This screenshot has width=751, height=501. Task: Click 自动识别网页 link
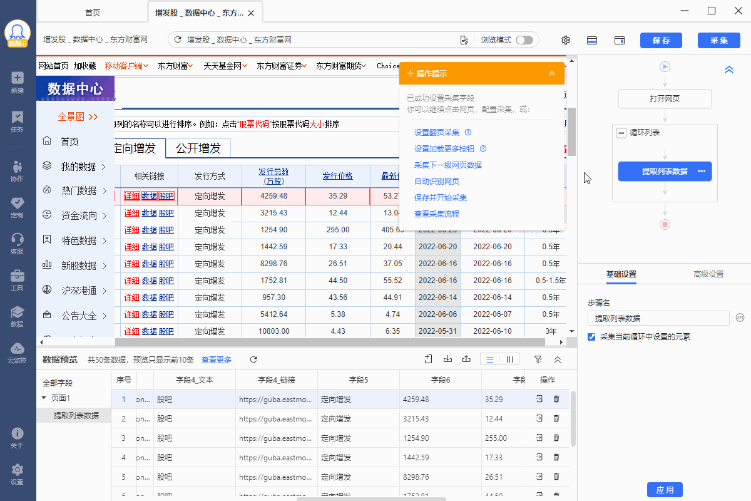(x=437, y=182)
